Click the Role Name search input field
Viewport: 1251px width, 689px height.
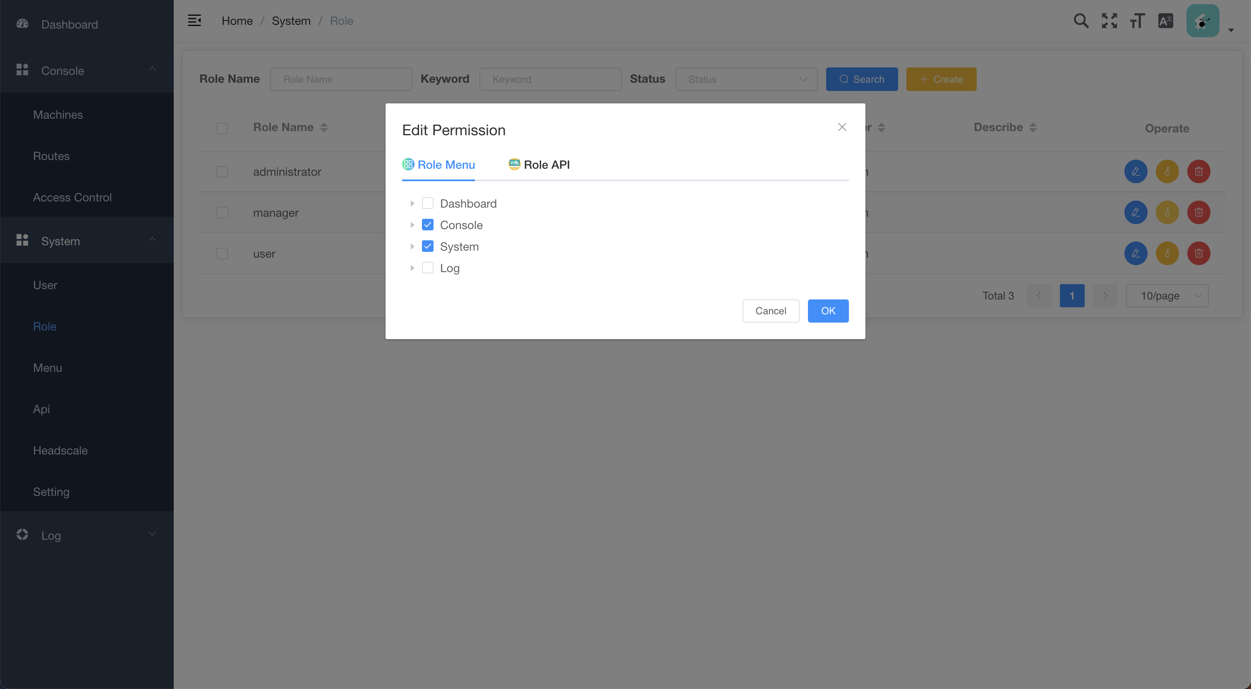[x=341, y=79]
